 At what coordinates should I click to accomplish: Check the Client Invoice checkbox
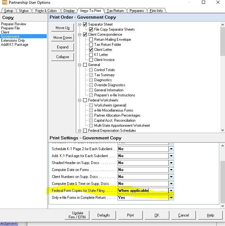(91, 60)
